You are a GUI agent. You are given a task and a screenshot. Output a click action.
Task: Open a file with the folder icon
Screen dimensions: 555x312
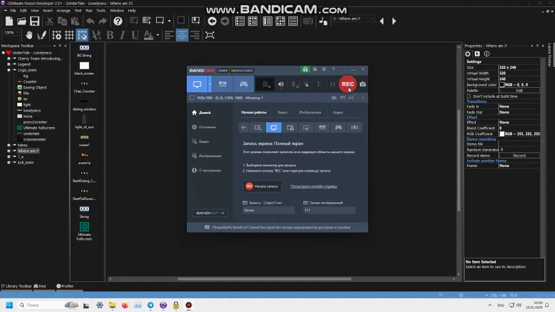(x=22, y=21)
